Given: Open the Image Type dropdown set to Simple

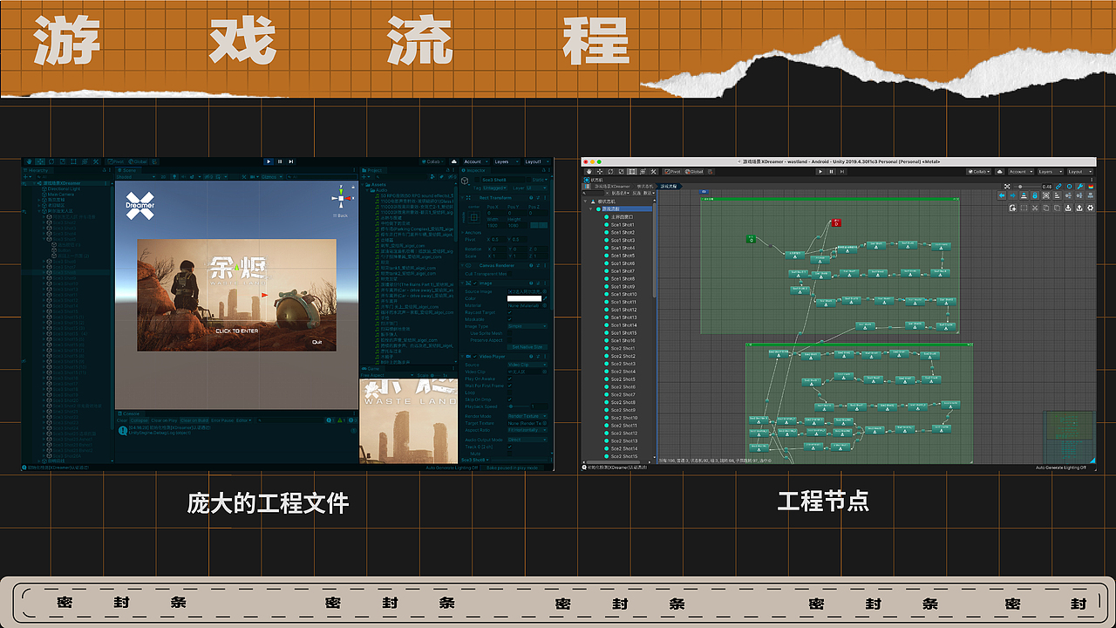Looking at the screenshot, I should click(x=527, y=326).
